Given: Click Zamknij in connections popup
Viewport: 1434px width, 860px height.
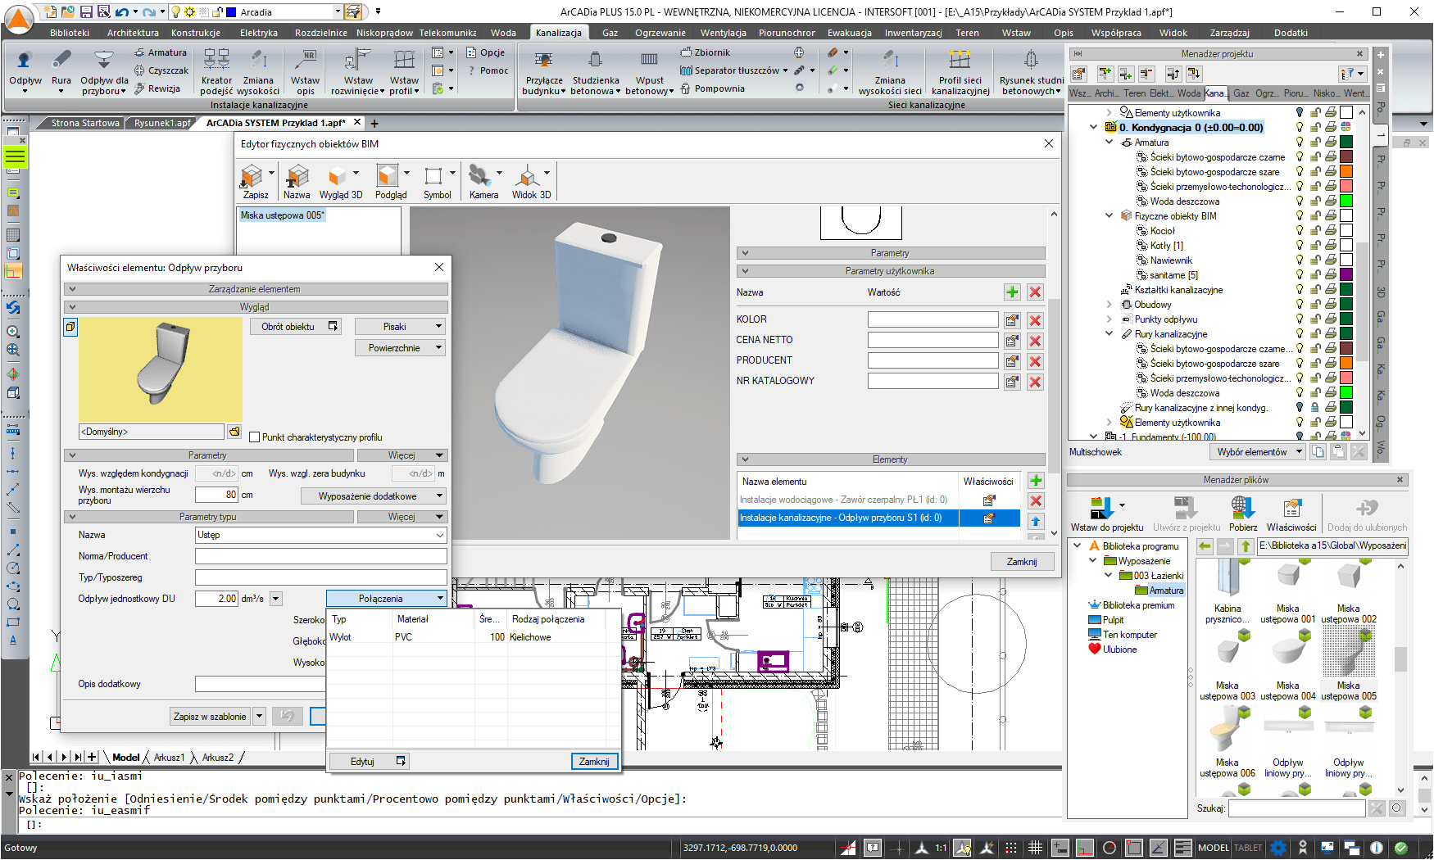Looking at the screenshot, I should pyautogui.click(x=594, y=762).
